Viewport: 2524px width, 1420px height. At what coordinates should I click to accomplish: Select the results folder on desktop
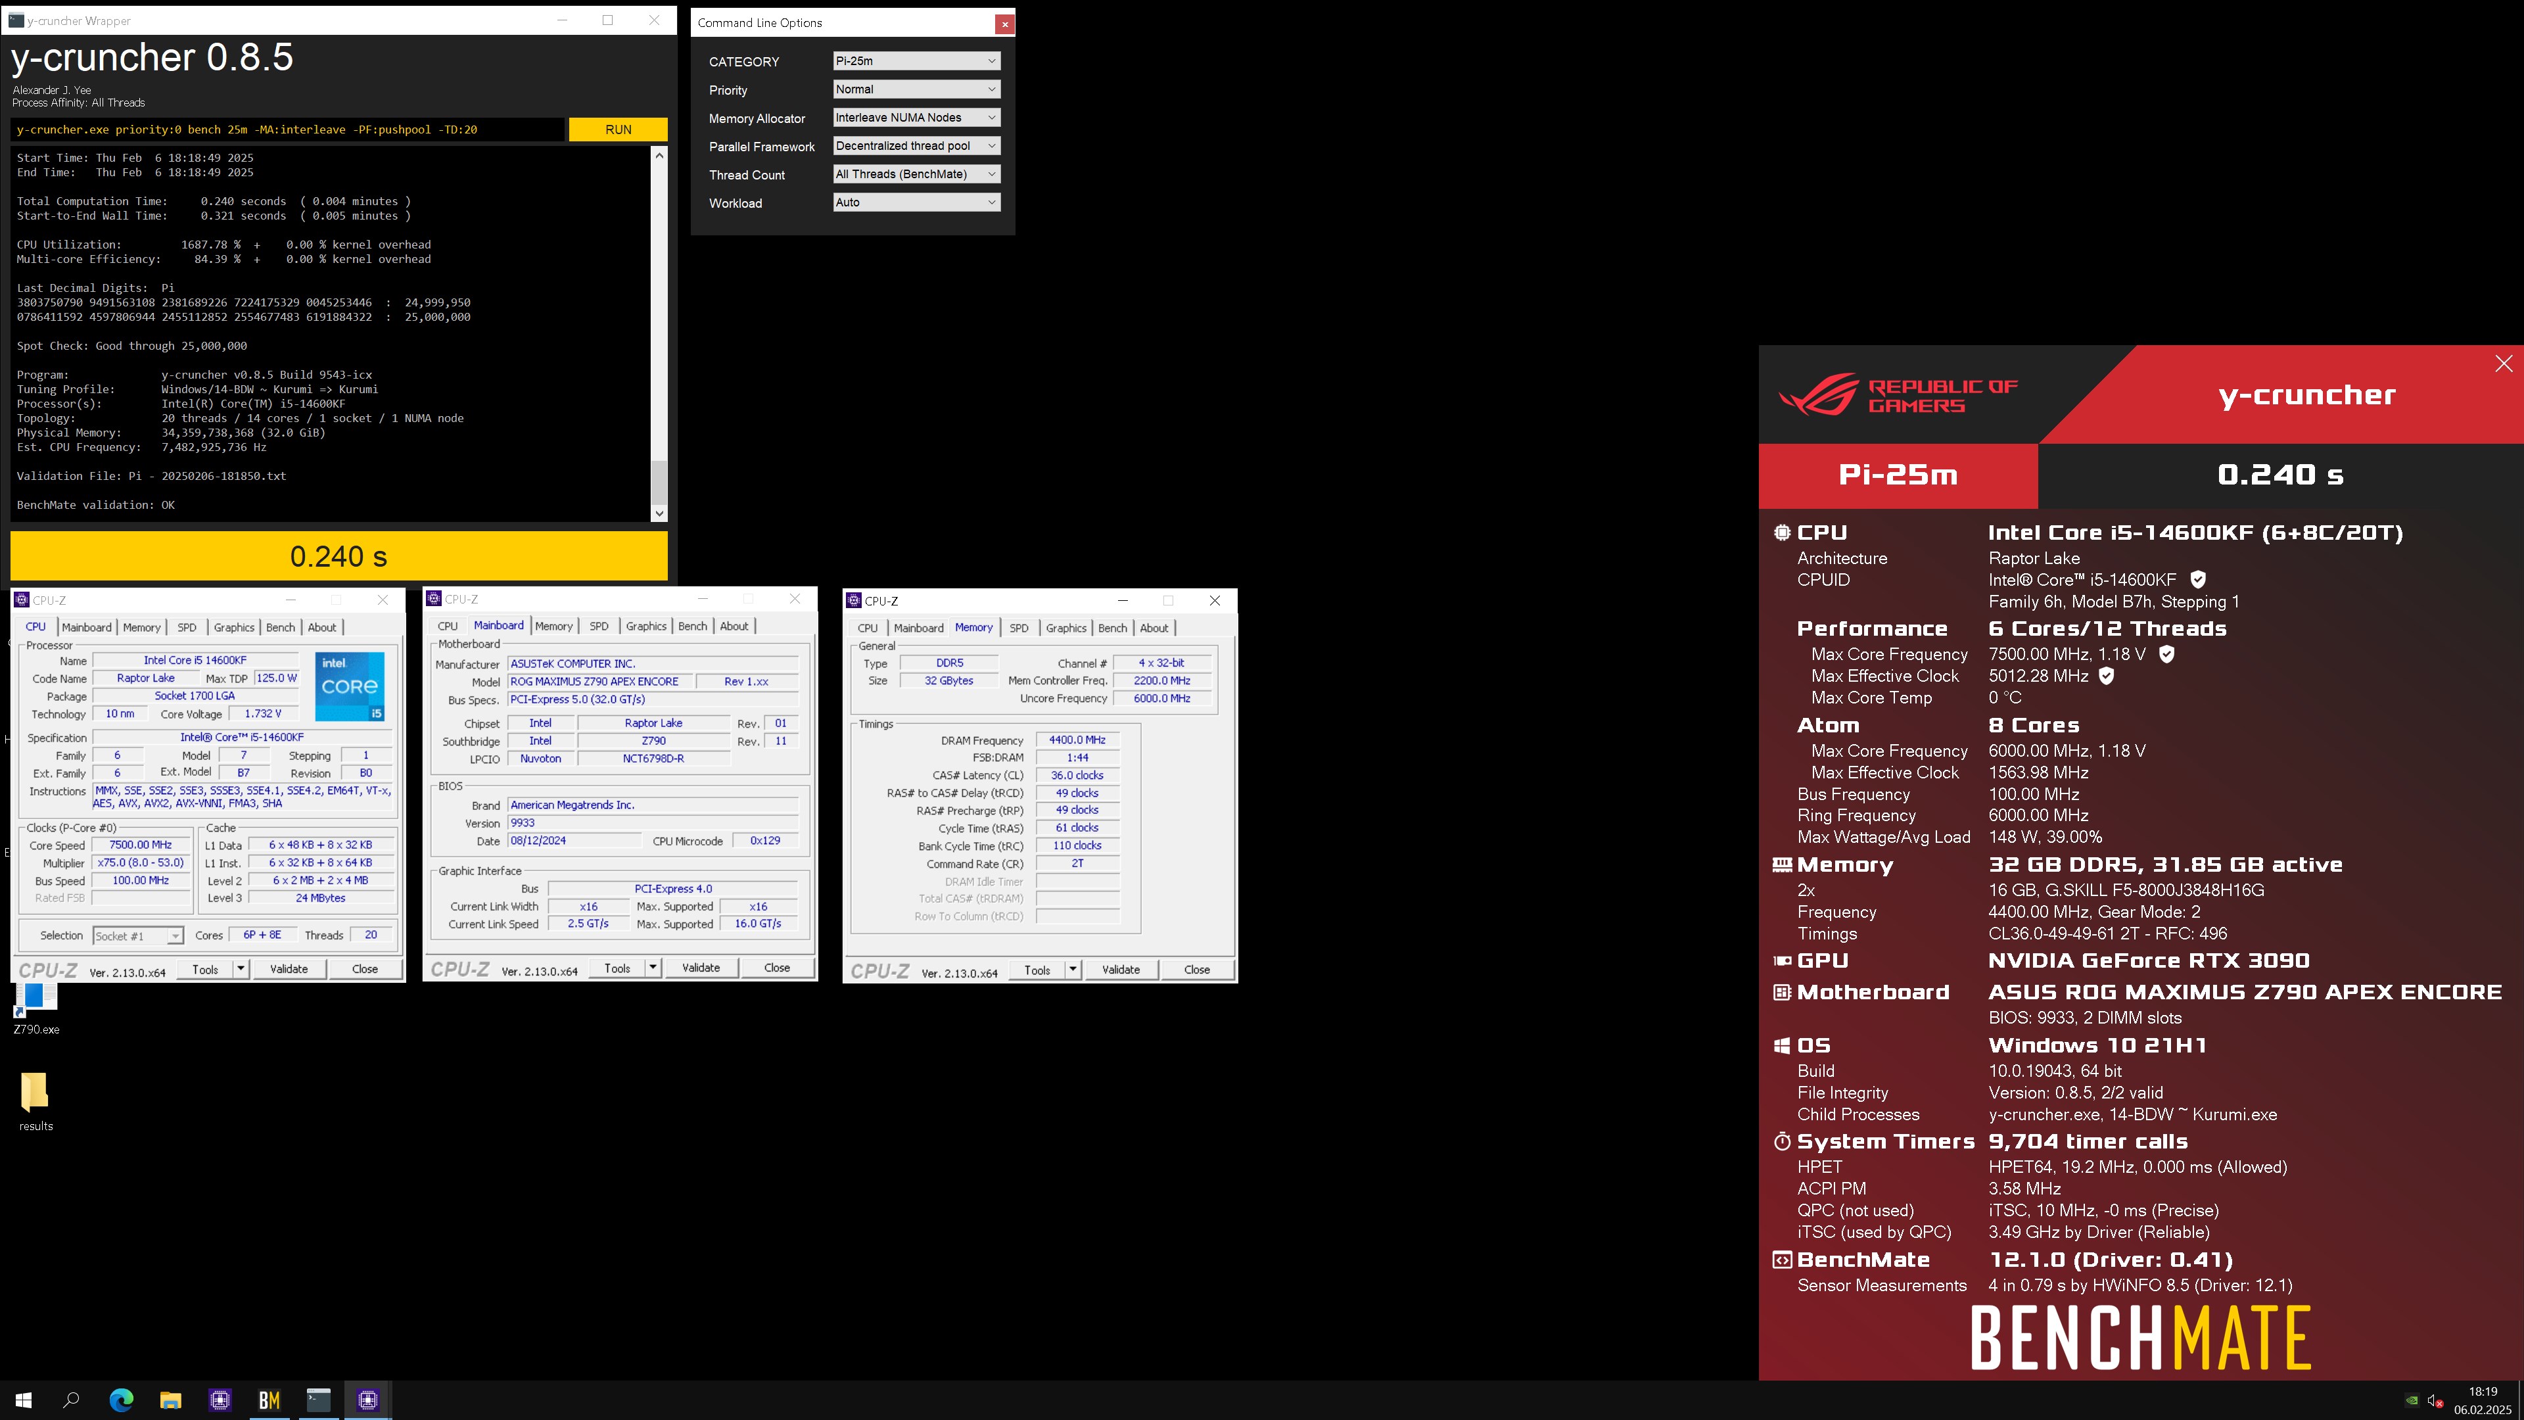36,1102
